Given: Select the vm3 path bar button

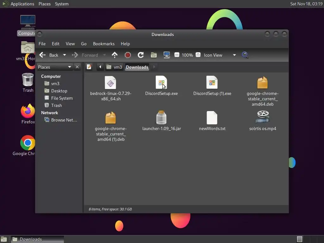Looking at the screenshot, I should (x=114, y=67).
